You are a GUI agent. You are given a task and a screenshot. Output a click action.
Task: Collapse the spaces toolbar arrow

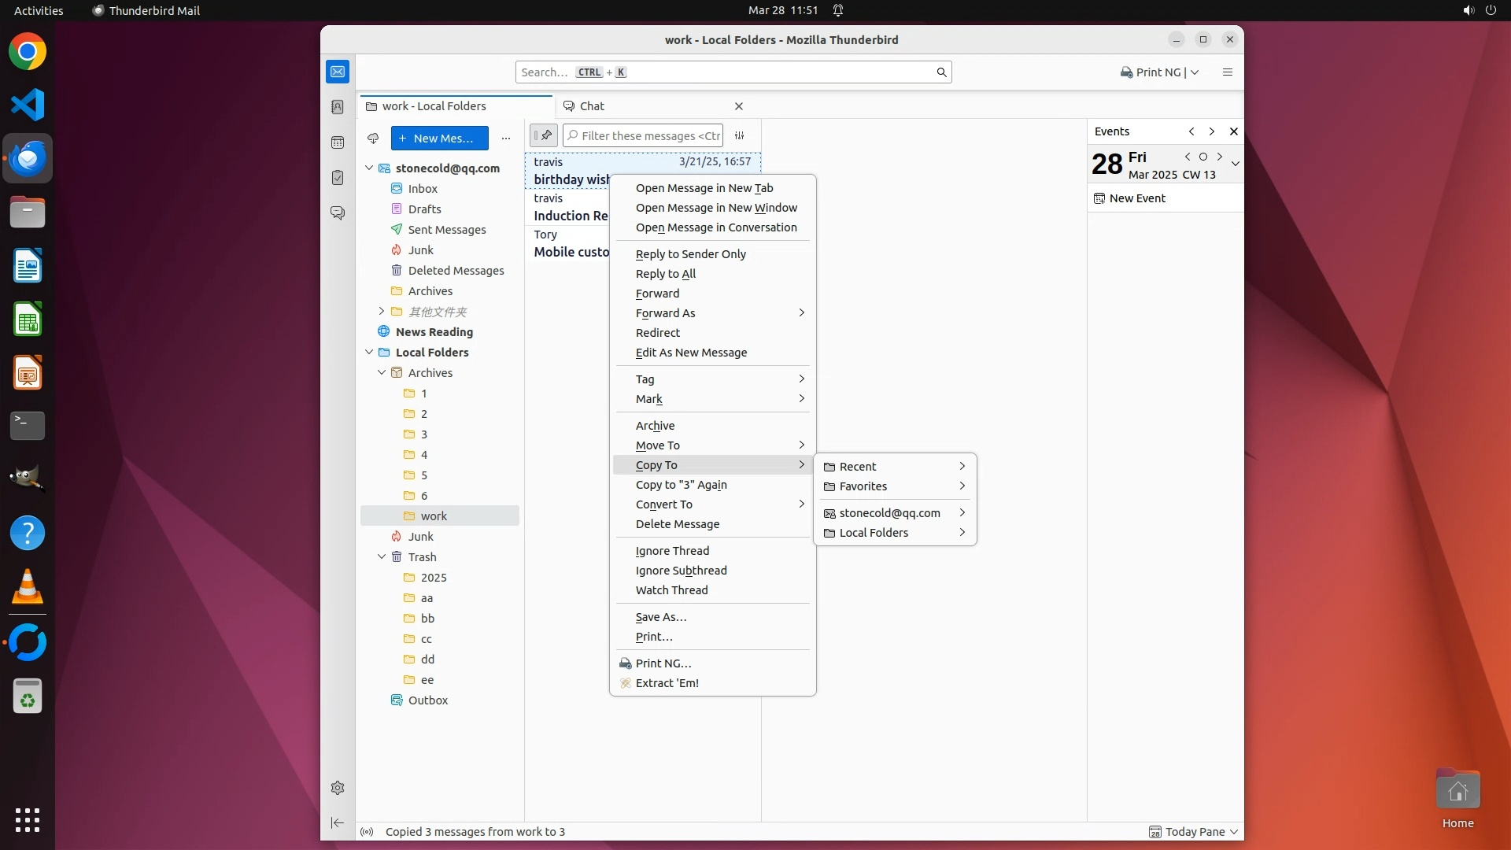[338, 822]
